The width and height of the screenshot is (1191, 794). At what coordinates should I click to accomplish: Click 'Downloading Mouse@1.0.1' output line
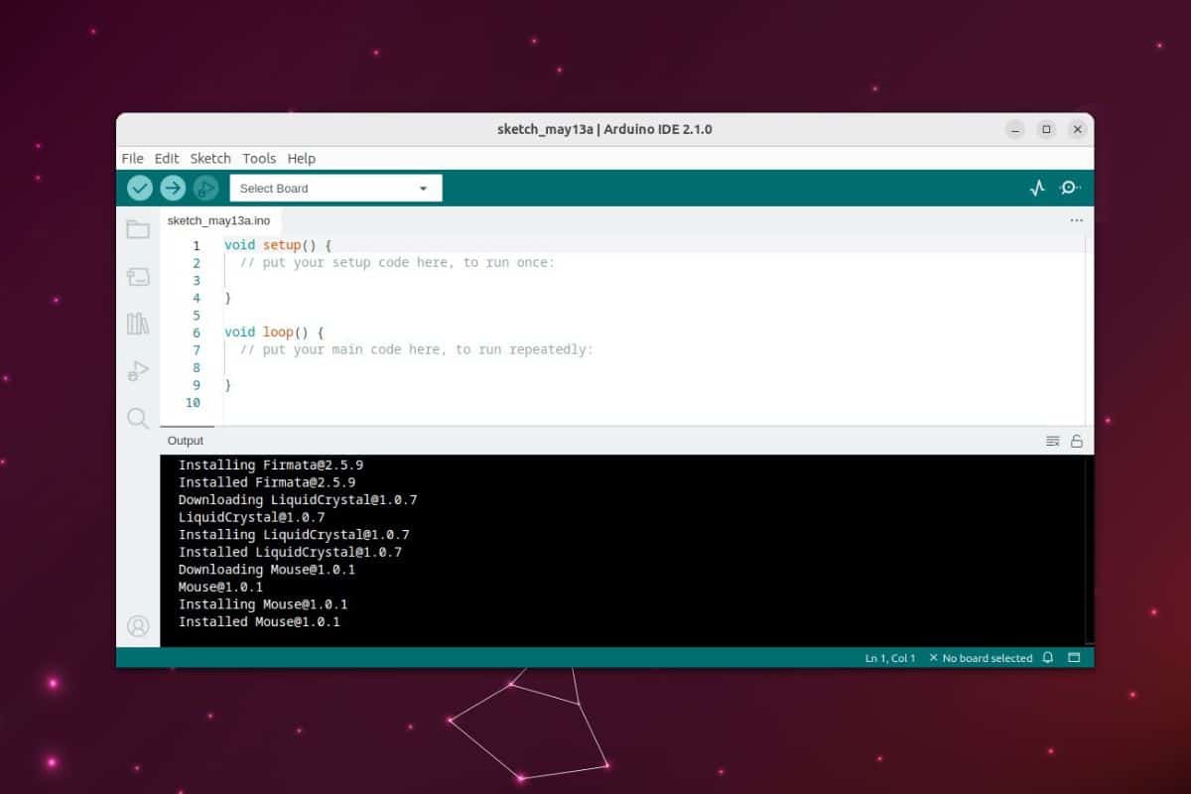[x=267, y=570]
